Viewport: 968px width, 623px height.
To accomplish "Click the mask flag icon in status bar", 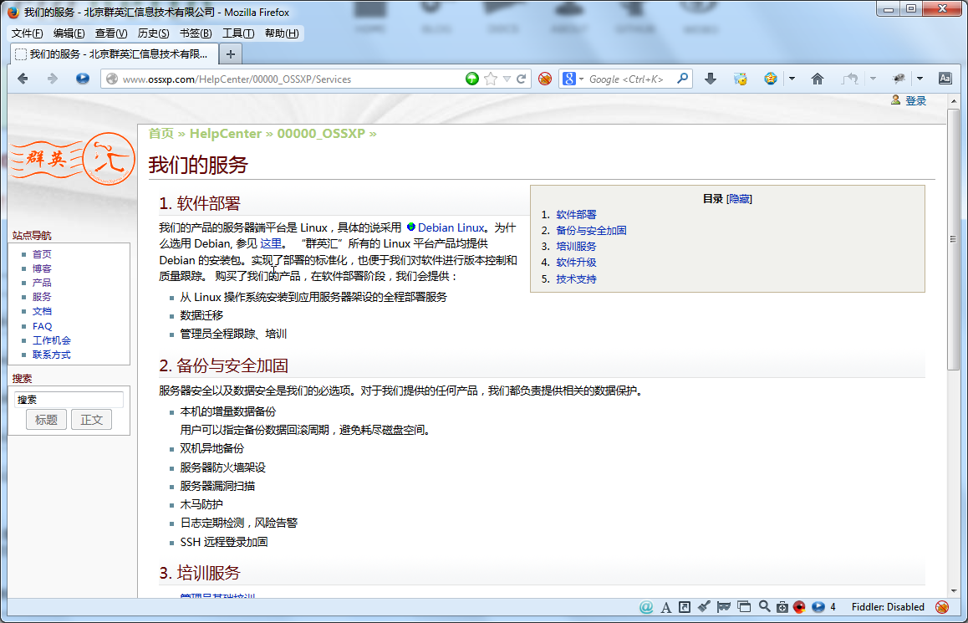I will 724,607.
